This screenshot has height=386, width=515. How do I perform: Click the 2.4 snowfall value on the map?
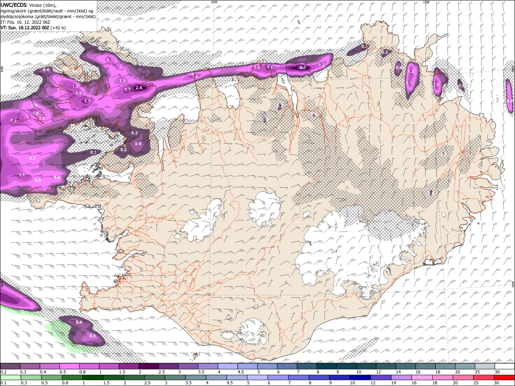click(x=139, y=88)
